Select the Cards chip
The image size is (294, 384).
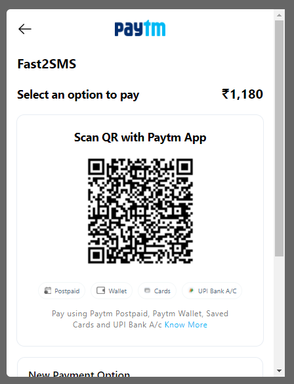[x=157, y=291]
